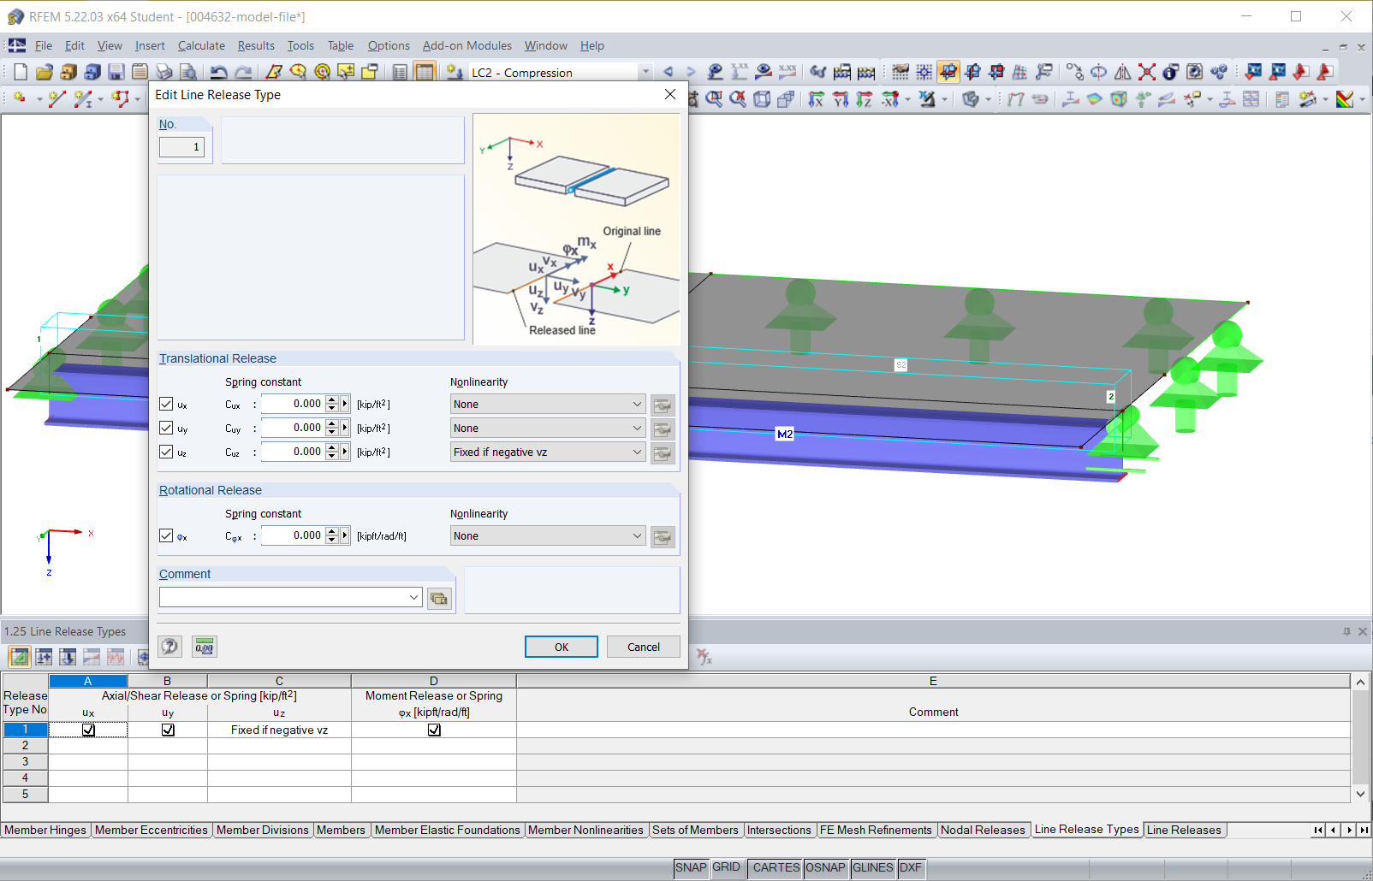1373x881 pixels.
Task: Toggle the ux translational release checkbox
Action: click(166, 404)
